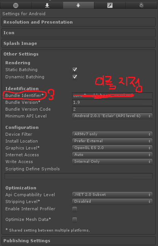Select the Android robot platform tab
The image size is (158, 246).
click(78, 5)
